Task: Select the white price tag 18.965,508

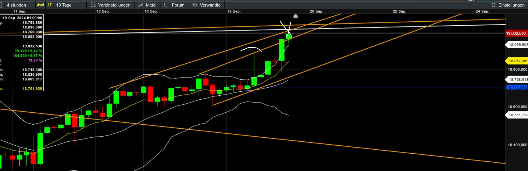Action: tap(517, 45)
